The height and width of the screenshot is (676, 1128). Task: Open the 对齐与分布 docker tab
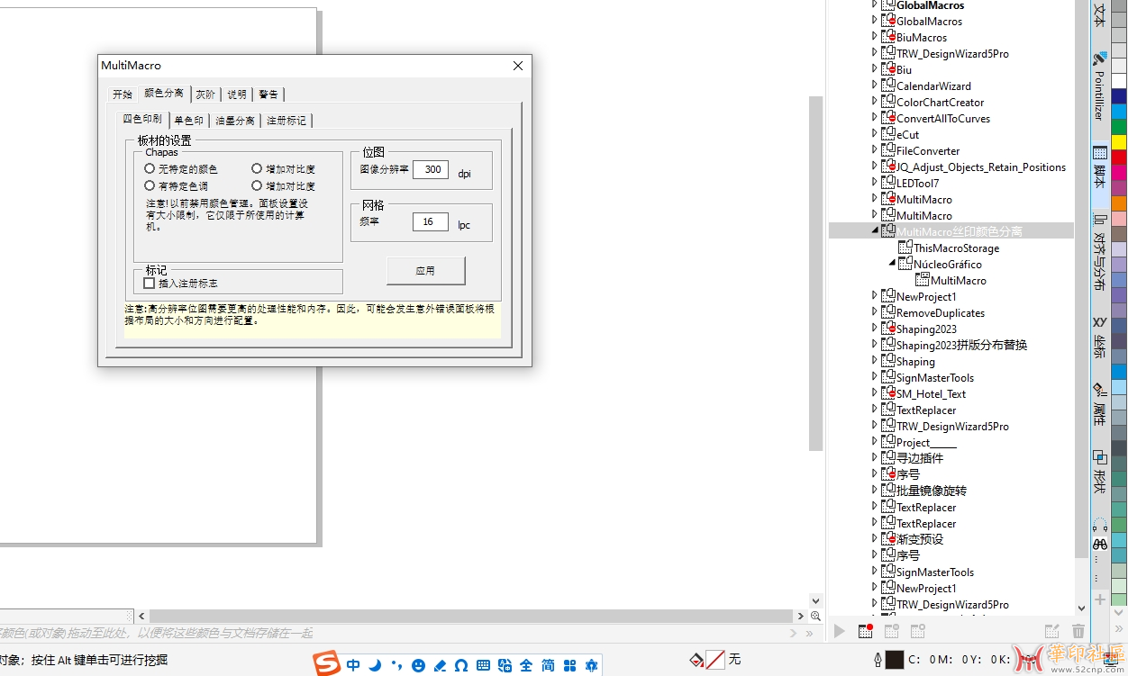[1099, 251]
